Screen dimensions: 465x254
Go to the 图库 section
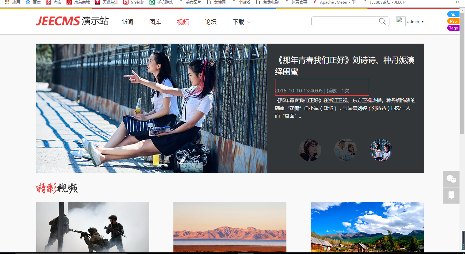(x=155, y=22)
